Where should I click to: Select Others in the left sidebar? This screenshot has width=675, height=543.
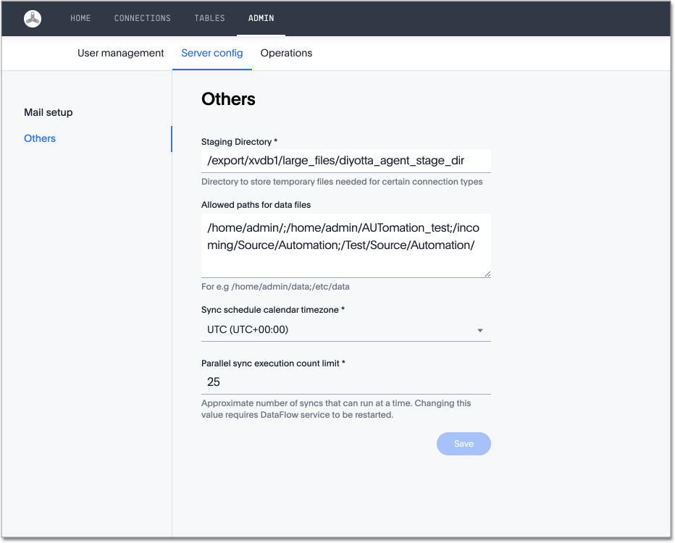pyautogui.click(x=40, y=138)
